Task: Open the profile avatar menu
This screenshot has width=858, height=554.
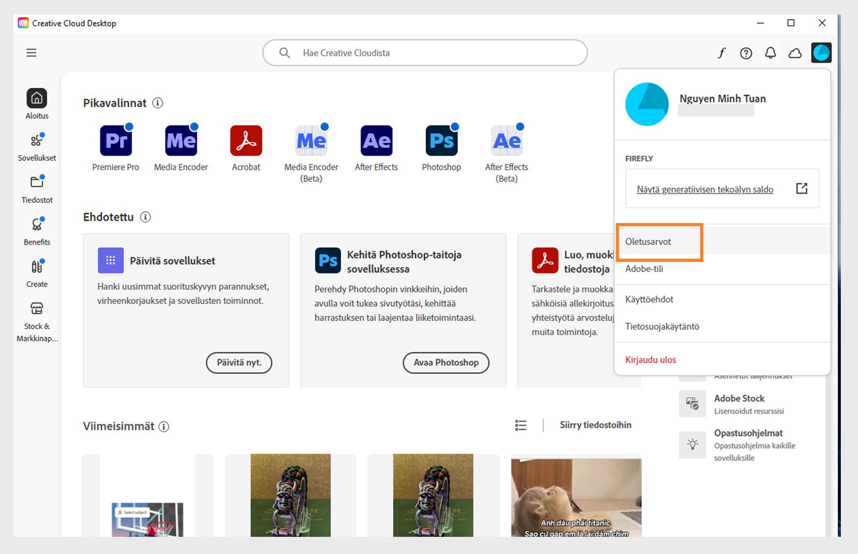Action: (x=821, y=53)
